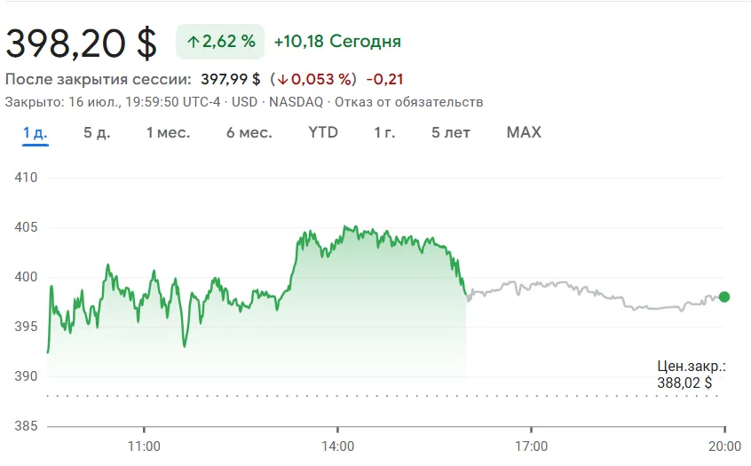The height and width of the screenshot is (466, 751).
Task: Click the 398,20 $ current price
Action: tap(82, 42)
